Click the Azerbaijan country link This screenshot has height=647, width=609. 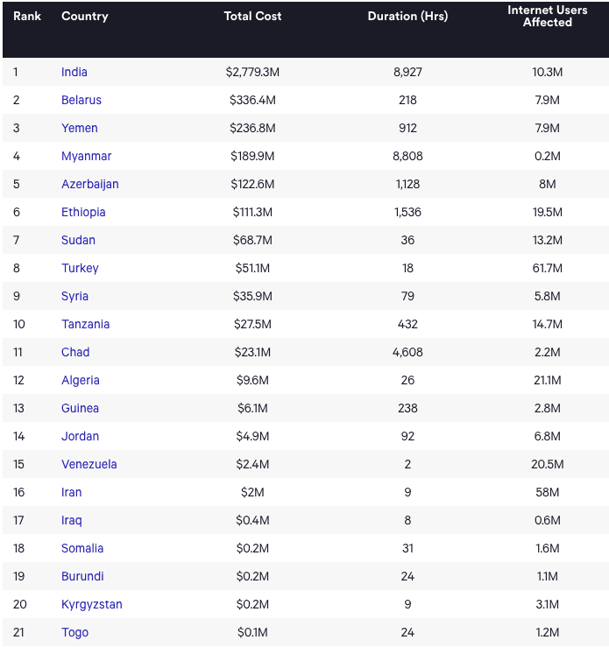[x=90, y=184]
